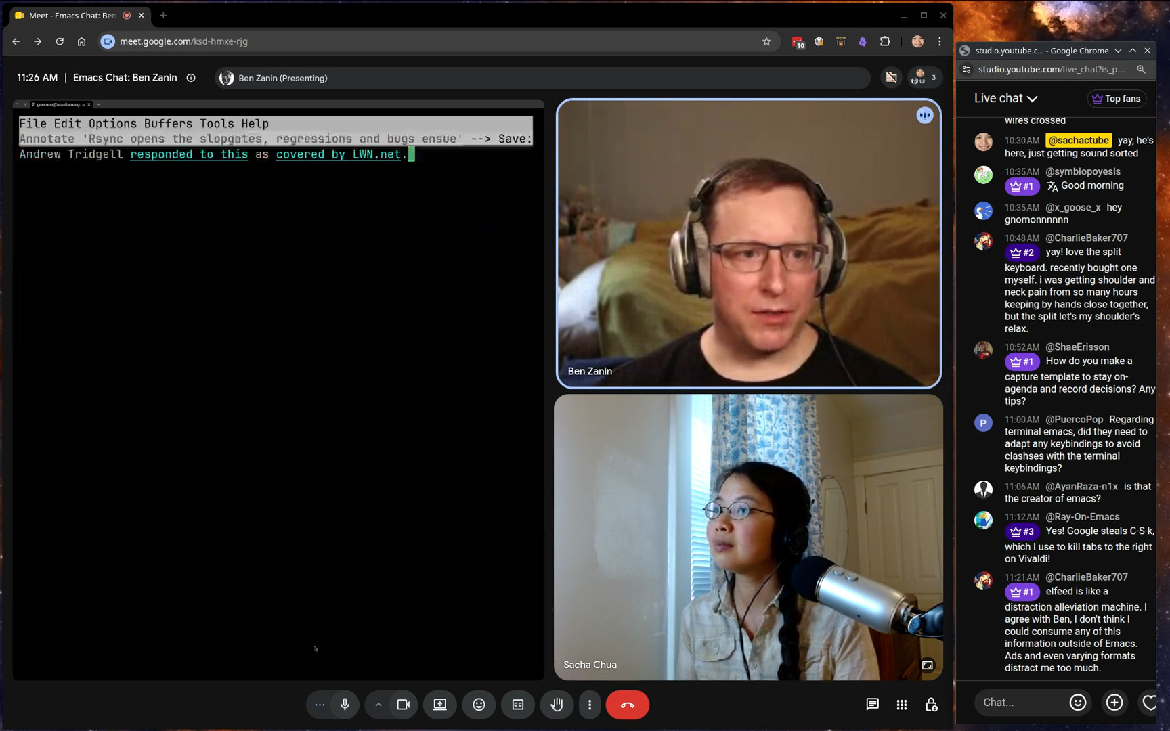Click the heart icon in YouTube chat

pos(1149,703)
